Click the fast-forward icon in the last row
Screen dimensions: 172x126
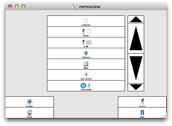[x=83, y=86]
